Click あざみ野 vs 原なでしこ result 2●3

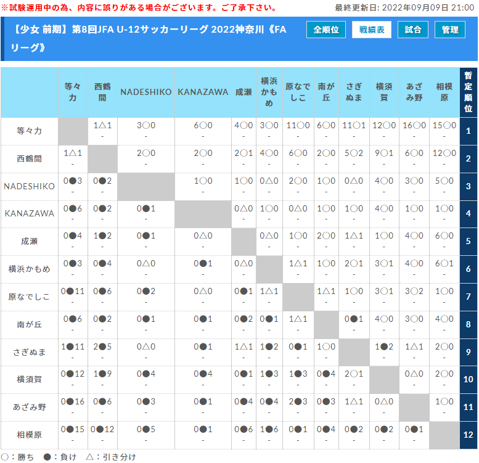point(298,402)
